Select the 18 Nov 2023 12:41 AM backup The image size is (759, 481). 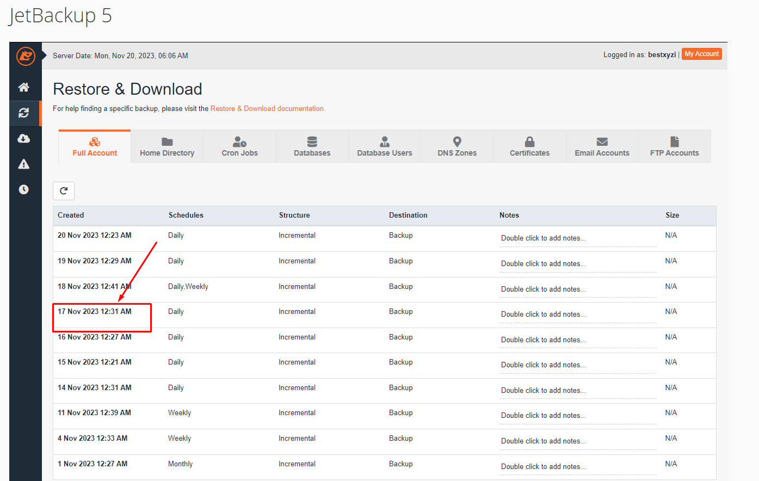coord(95,286)
